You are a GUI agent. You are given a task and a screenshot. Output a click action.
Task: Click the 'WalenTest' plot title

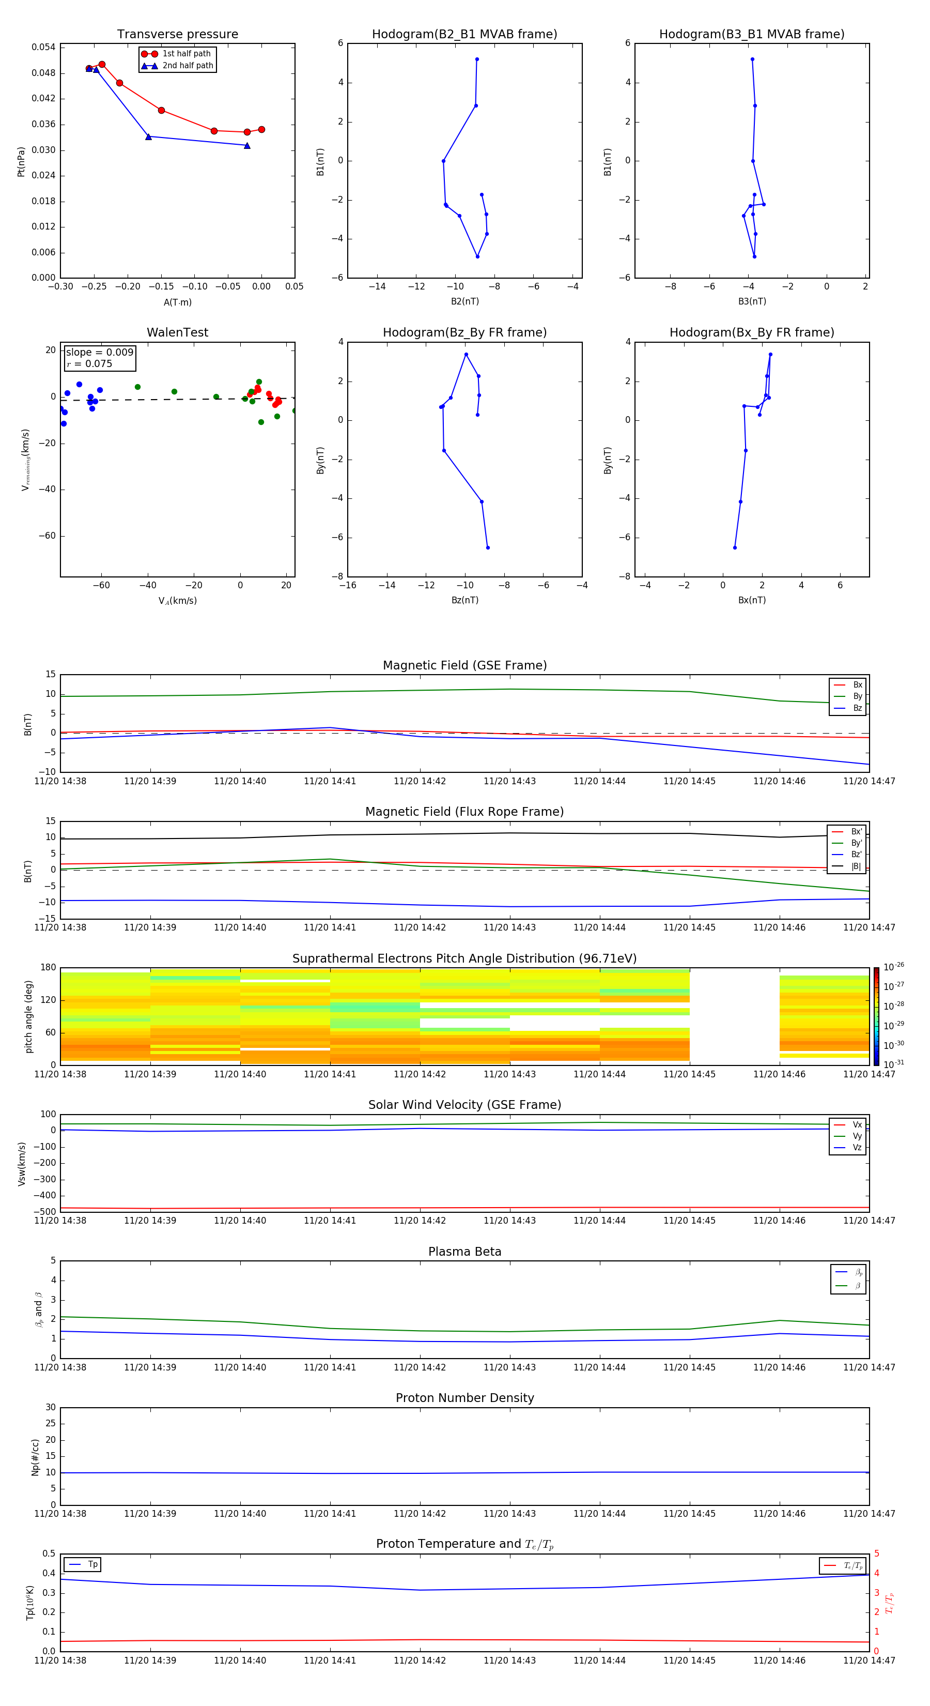pos(177,332)
